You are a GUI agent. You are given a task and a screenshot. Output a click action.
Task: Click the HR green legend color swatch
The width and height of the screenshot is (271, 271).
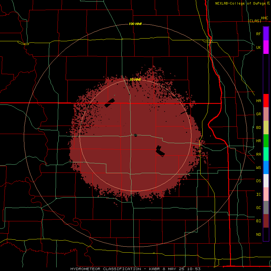[266, 141]
